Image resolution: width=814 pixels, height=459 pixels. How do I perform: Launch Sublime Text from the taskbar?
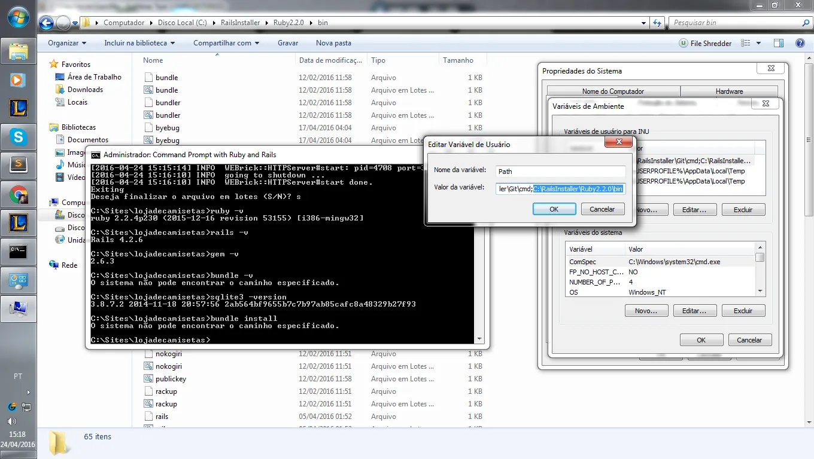[18, 163]
